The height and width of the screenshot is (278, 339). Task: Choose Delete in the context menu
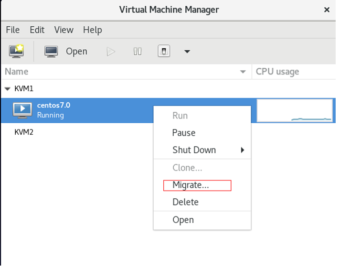click(x=202, y=202)
